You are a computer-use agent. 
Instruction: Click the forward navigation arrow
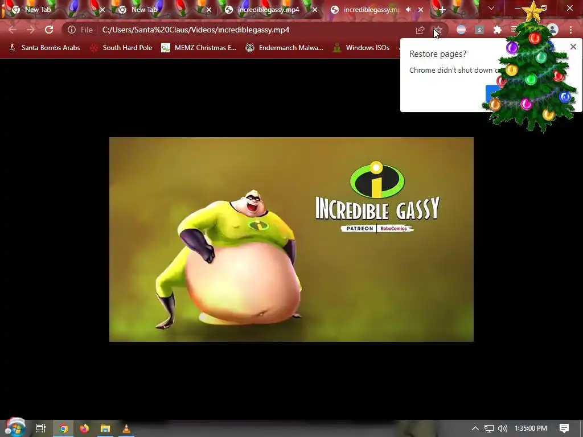pos(31,30)
